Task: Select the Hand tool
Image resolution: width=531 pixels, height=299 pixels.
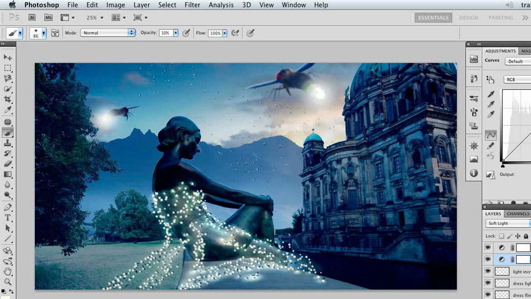Action: 7,271
